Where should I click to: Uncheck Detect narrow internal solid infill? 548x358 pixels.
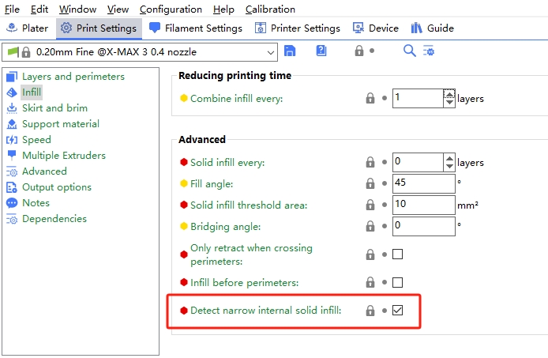[x=398, y=311]
